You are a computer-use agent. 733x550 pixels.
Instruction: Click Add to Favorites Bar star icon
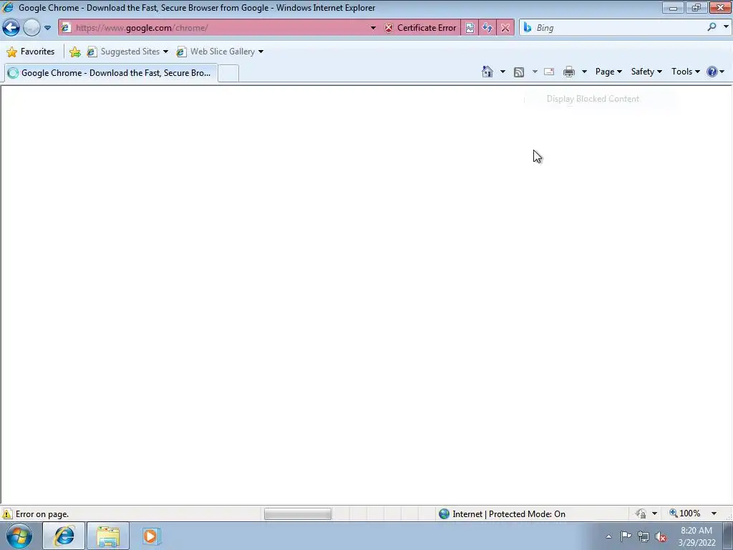coord(74,52)
